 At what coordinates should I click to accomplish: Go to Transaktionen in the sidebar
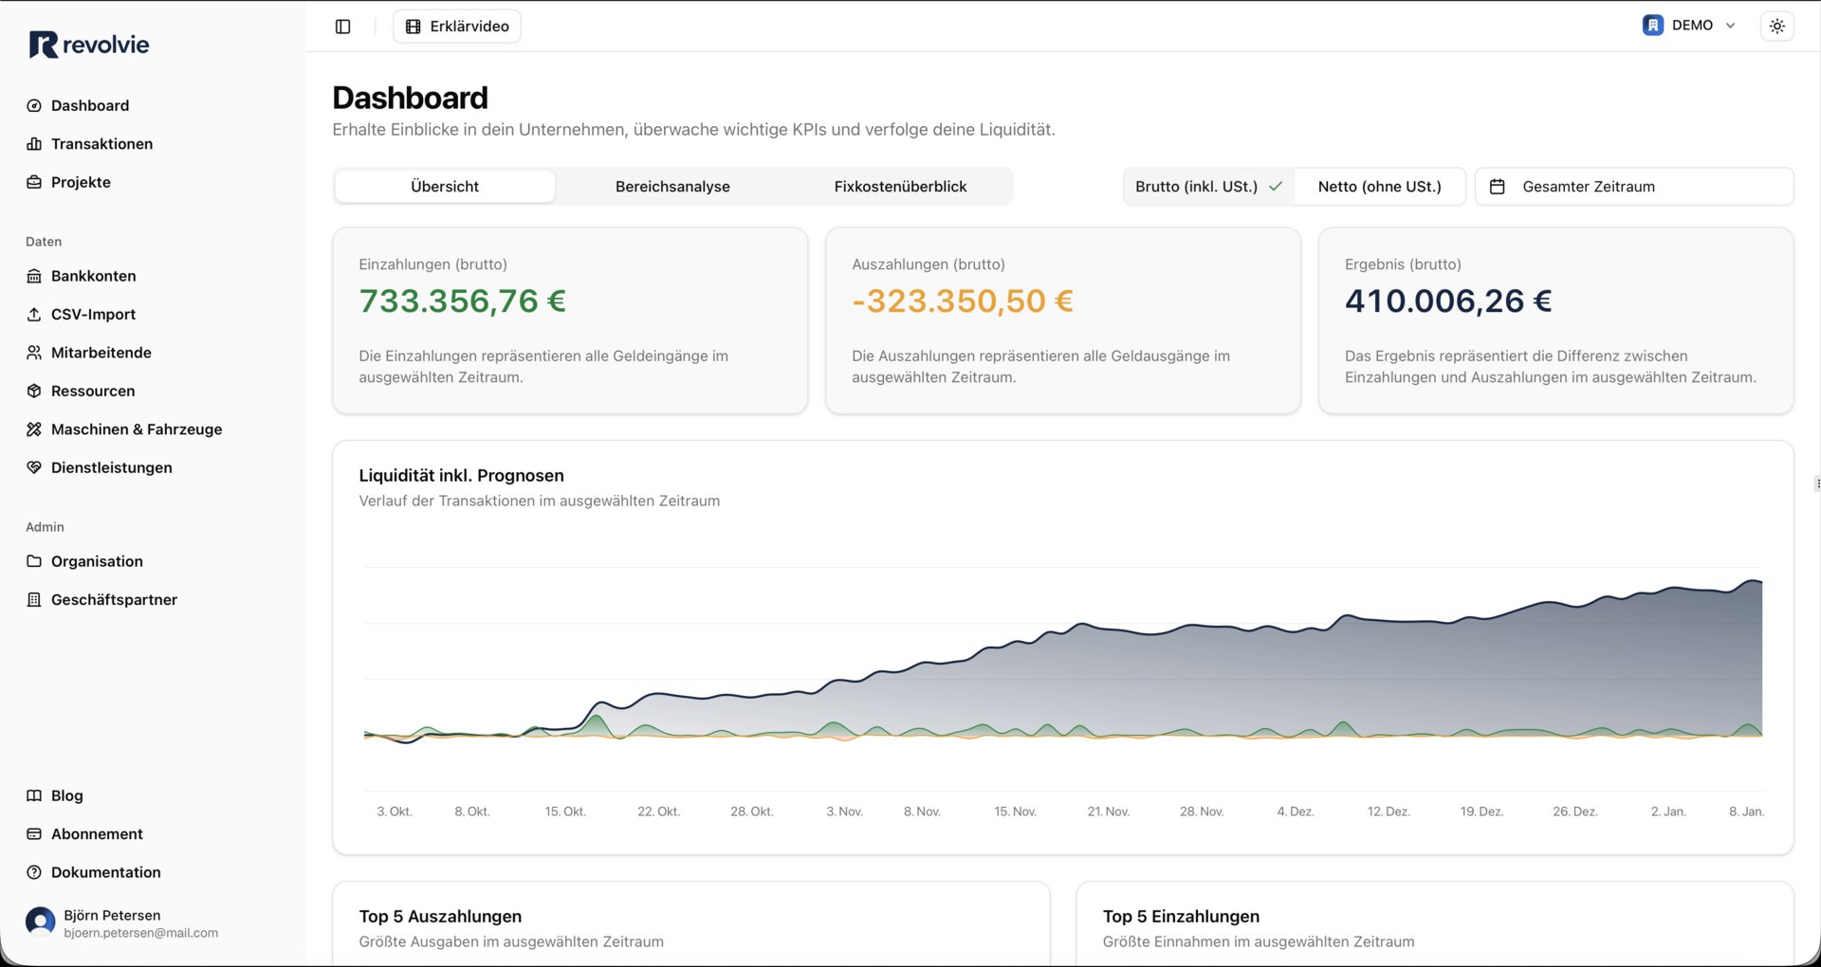[101, 144]
